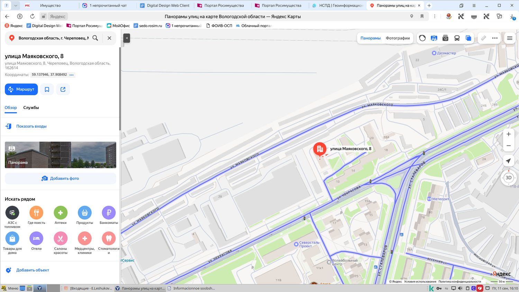Open the photos camera layer icon
This screenshot has width=519, height=292.
click(x=445, y=38)
